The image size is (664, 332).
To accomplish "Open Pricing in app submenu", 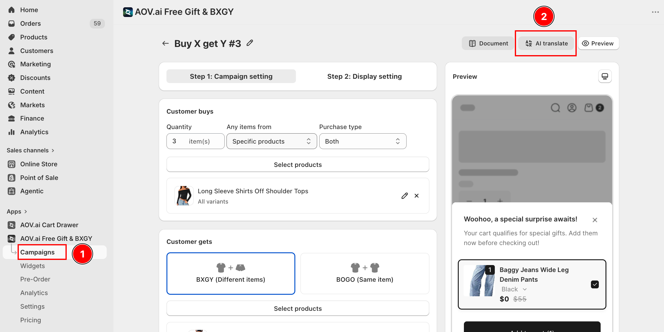I will click(31, 320).
